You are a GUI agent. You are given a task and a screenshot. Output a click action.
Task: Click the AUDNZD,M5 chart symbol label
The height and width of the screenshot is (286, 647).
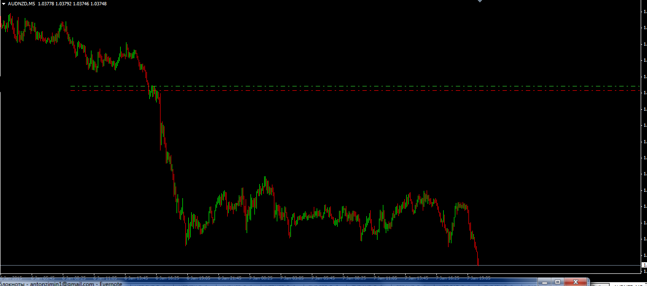(21, 4)
